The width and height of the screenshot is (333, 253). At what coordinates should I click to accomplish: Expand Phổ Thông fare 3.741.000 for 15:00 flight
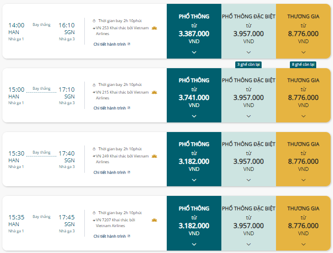pyautogui.click(x=194, y=116)
